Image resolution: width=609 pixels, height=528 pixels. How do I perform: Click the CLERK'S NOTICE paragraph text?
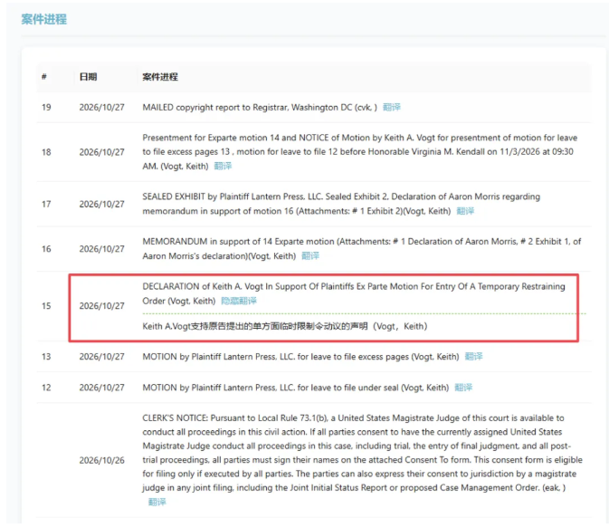coord(362,453)
